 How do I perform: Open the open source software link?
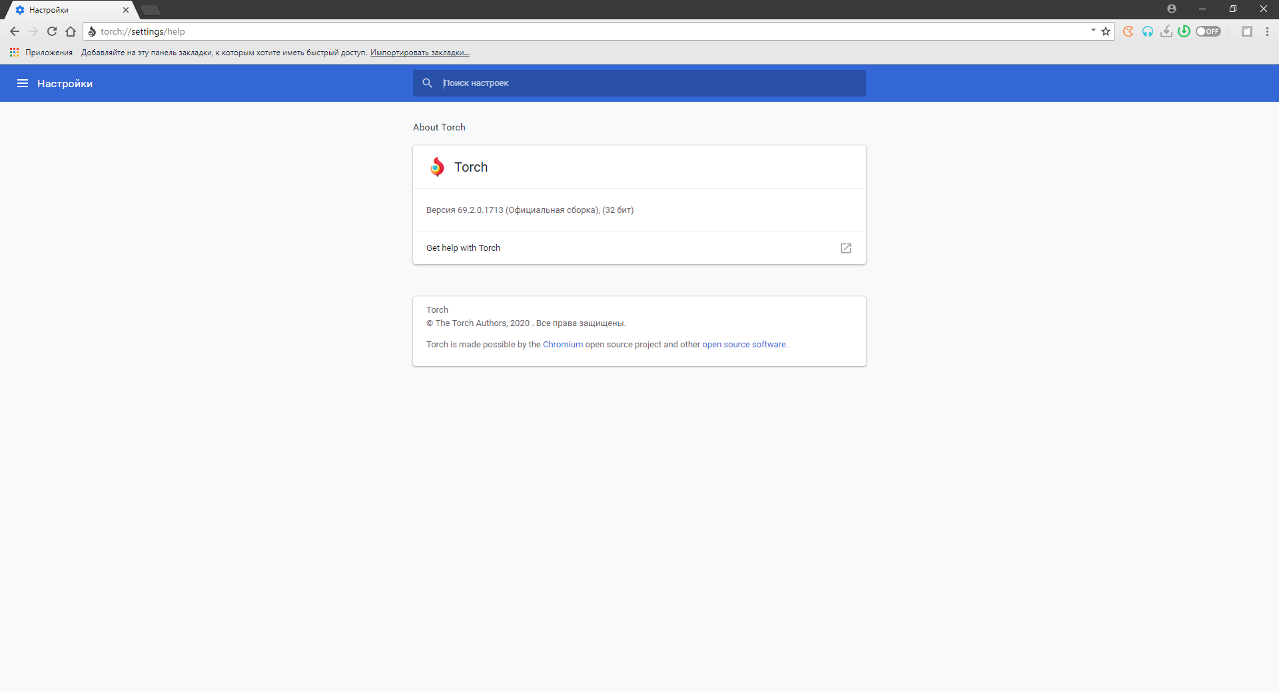tap(743, 345)
